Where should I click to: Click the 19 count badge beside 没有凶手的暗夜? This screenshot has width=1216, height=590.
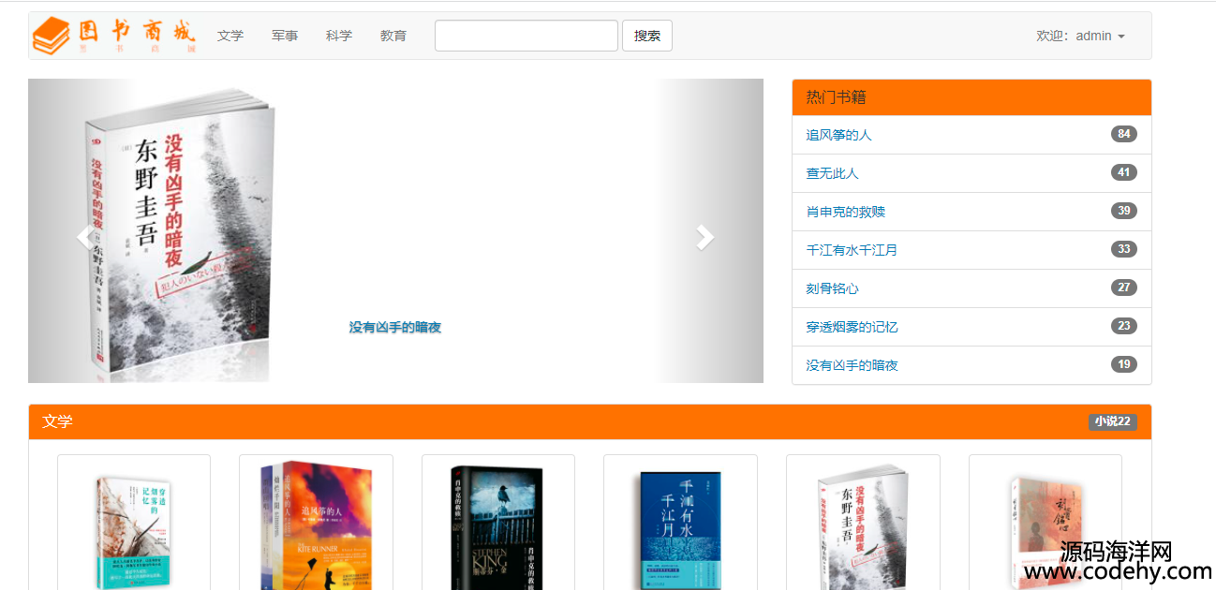click(x=1124, y=364)
